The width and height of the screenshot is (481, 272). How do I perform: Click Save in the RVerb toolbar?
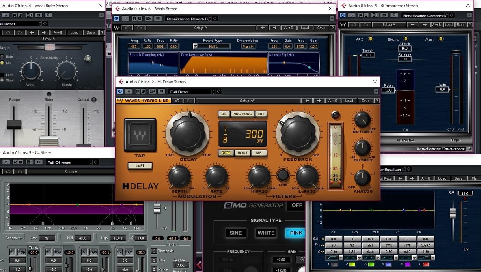321,28
